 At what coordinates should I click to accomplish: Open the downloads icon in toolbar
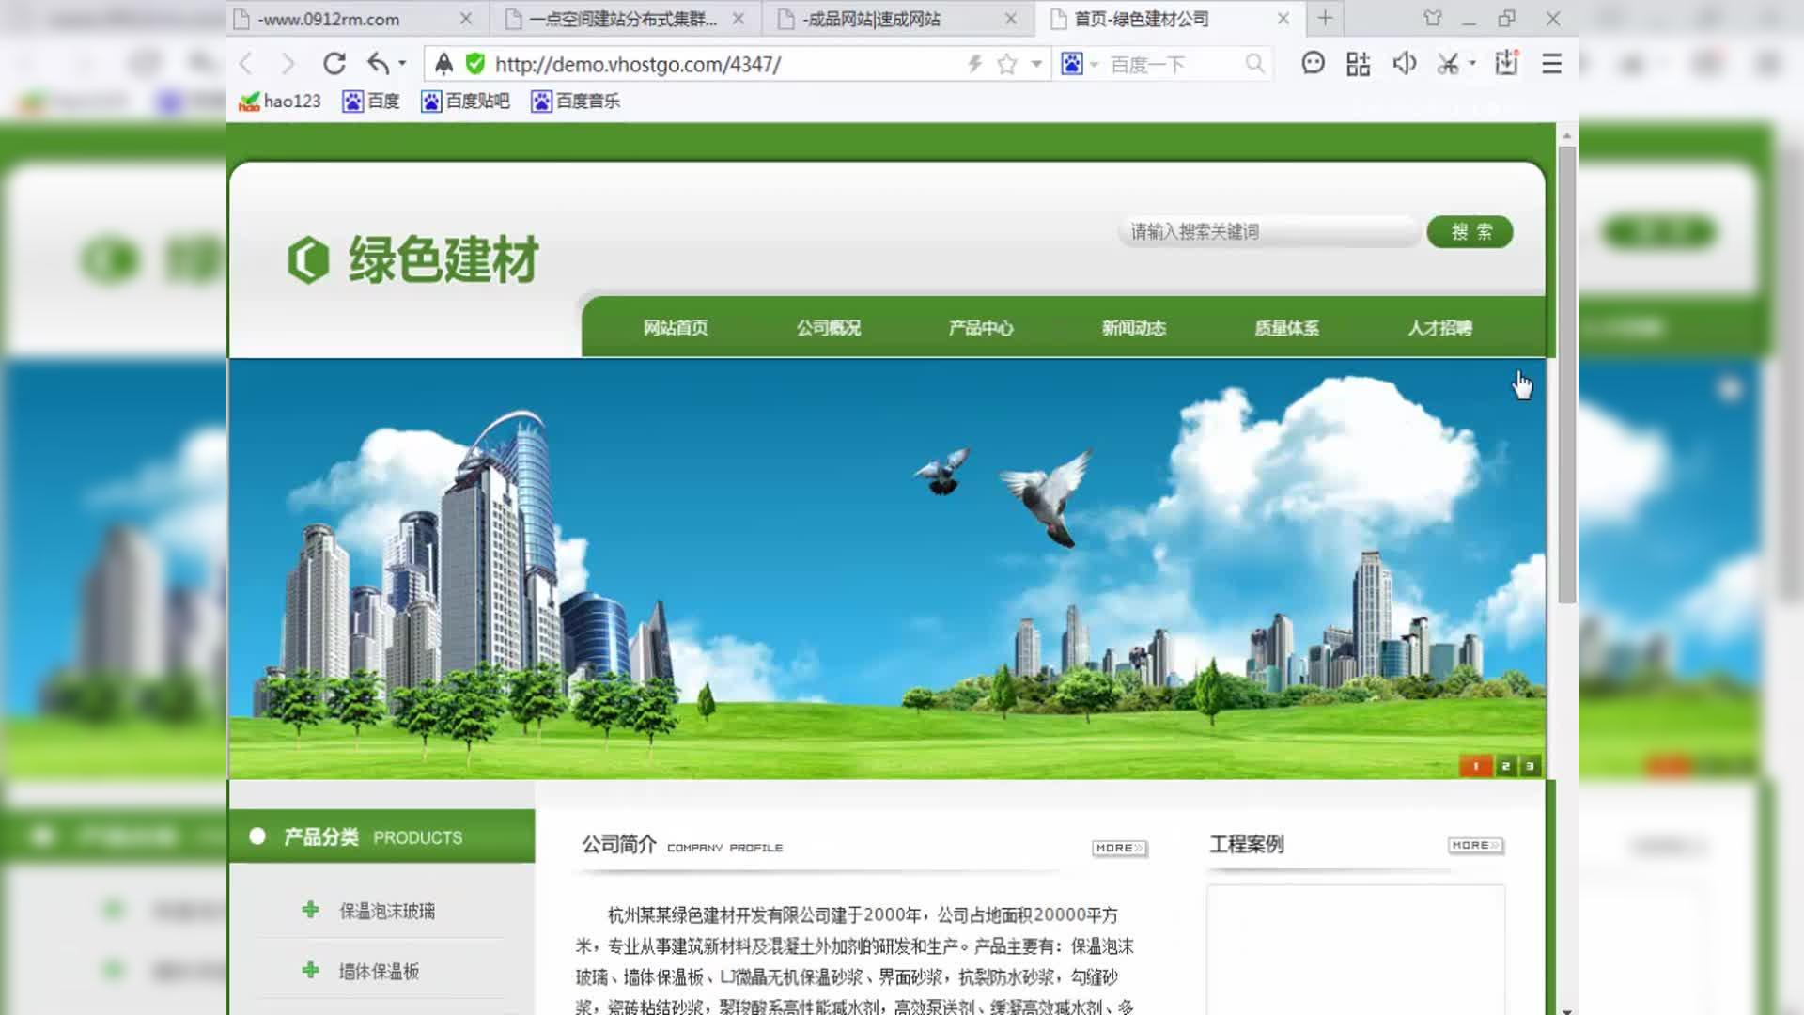(1506, 64)
